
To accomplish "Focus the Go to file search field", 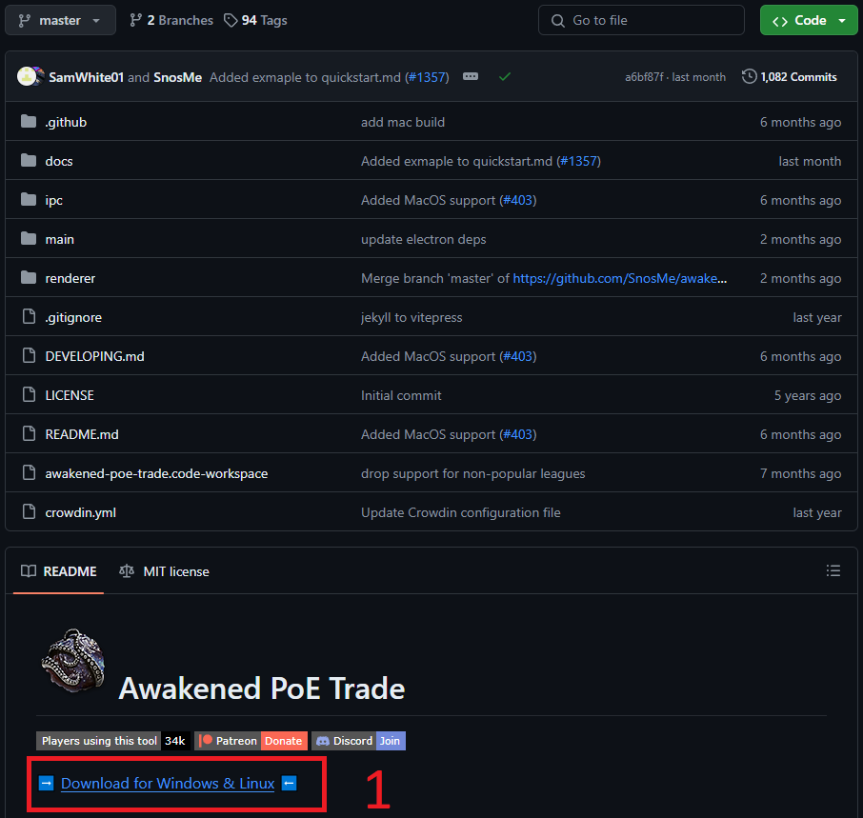I will (x=641, y=20).
